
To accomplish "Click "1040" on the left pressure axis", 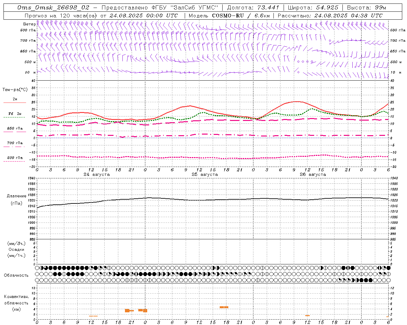I will (32, 178).
